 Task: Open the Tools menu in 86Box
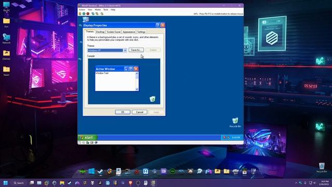pos(106,10)
